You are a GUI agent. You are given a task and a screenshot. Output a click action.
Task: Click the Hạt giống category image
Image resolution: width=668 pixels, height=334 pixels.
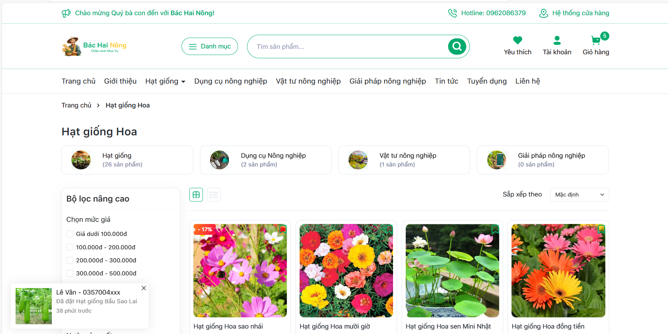(x=81, y=160)
